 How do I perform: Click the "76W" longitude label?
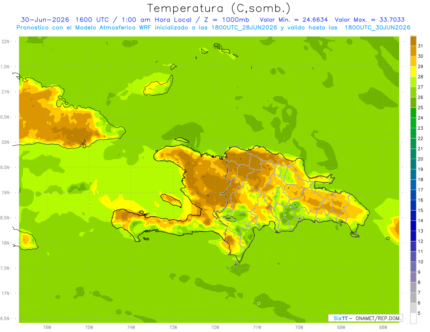pos(47,327)
